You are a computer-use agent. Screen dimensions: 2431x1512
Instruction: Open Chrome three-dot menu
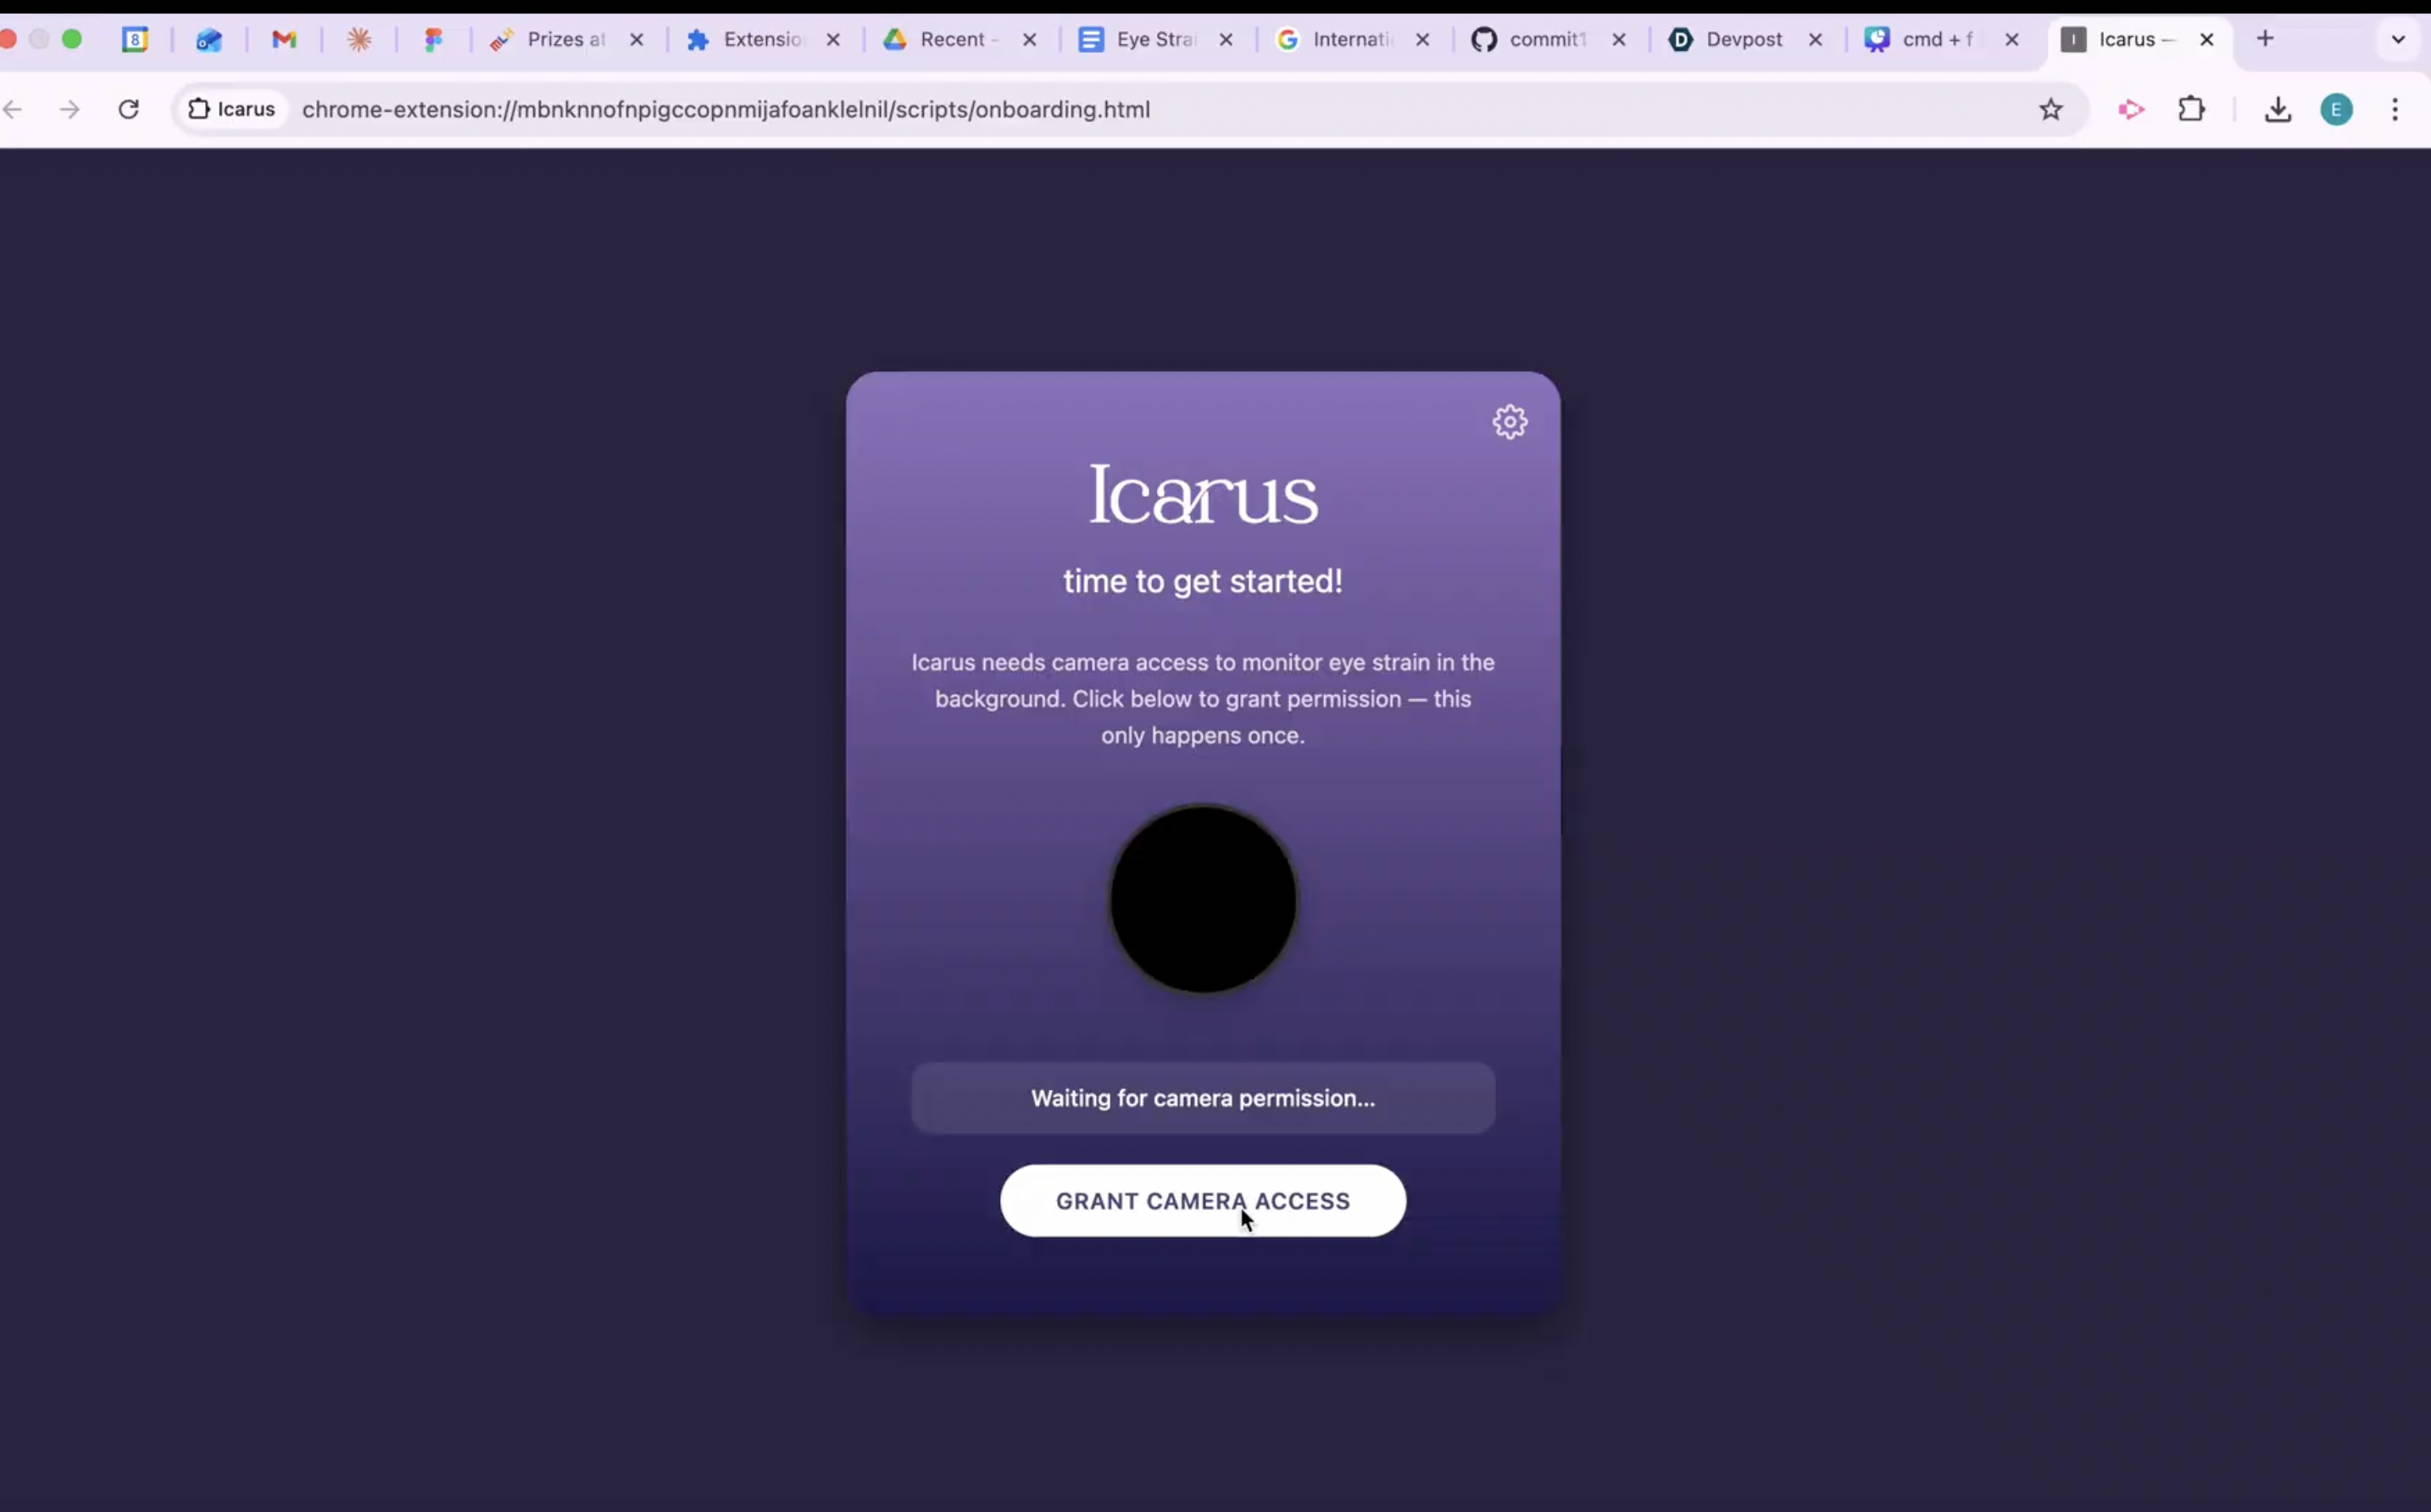[x=2394, y=109]
